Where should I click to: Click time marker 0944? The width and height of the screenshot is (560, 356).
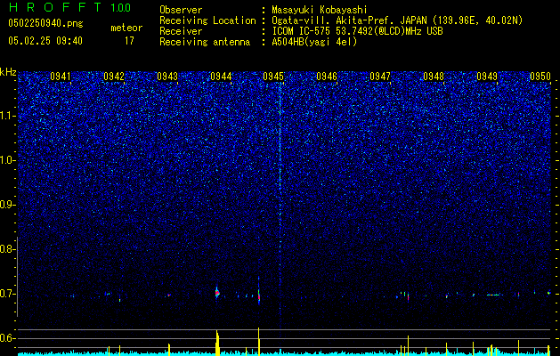point(221,76)
